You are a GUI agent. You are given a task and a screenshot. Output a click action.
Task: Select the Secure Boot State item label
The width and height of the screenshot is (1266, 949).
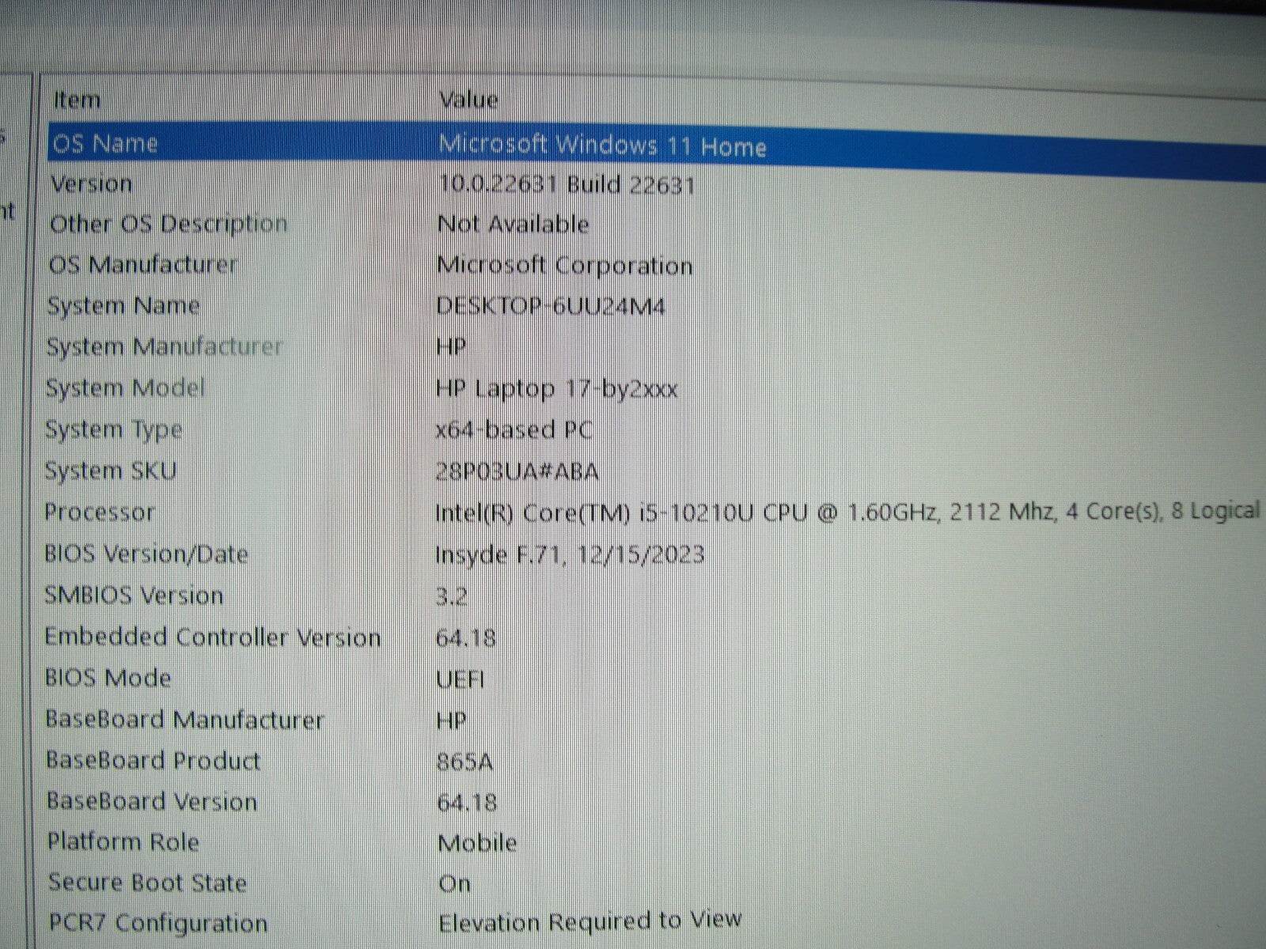[x=147, y=883]
